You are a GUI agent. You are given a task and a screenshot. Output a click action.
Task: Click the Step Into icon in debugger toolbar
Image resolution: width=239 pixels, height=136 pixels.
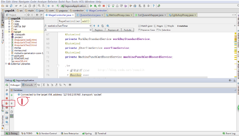[x=48, y=85]
